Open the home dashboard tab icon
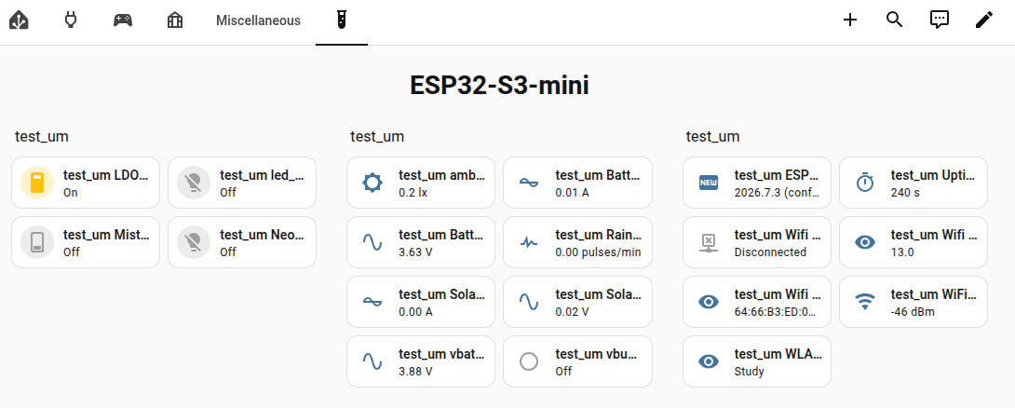 click(x=19, y=20)
